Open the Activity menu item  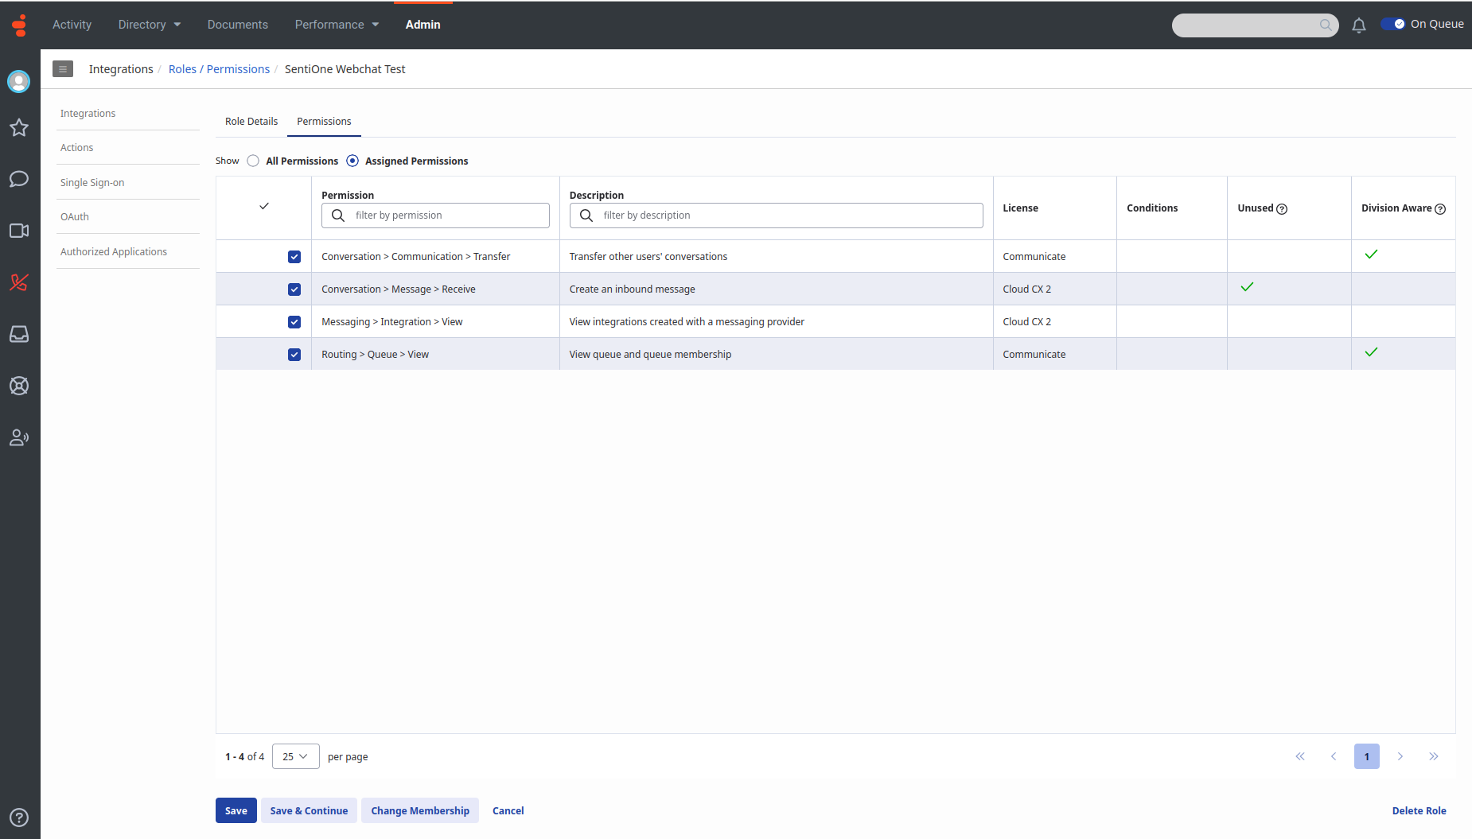point(72,25)
